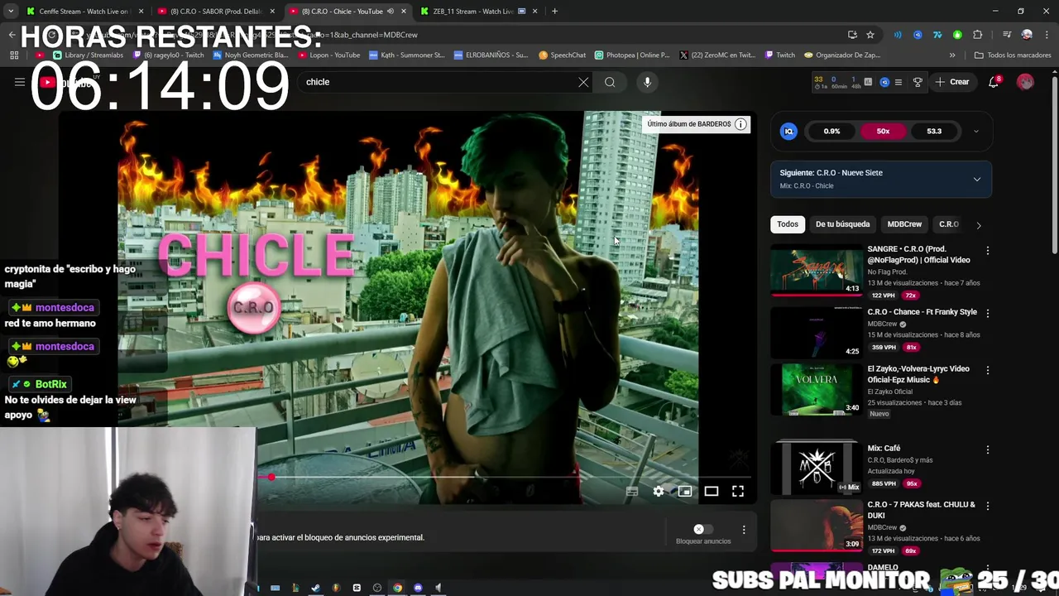The image size is (1059, 596).
Task: Open Todos los marcadores folder
Action: [x=1013, y=55]
